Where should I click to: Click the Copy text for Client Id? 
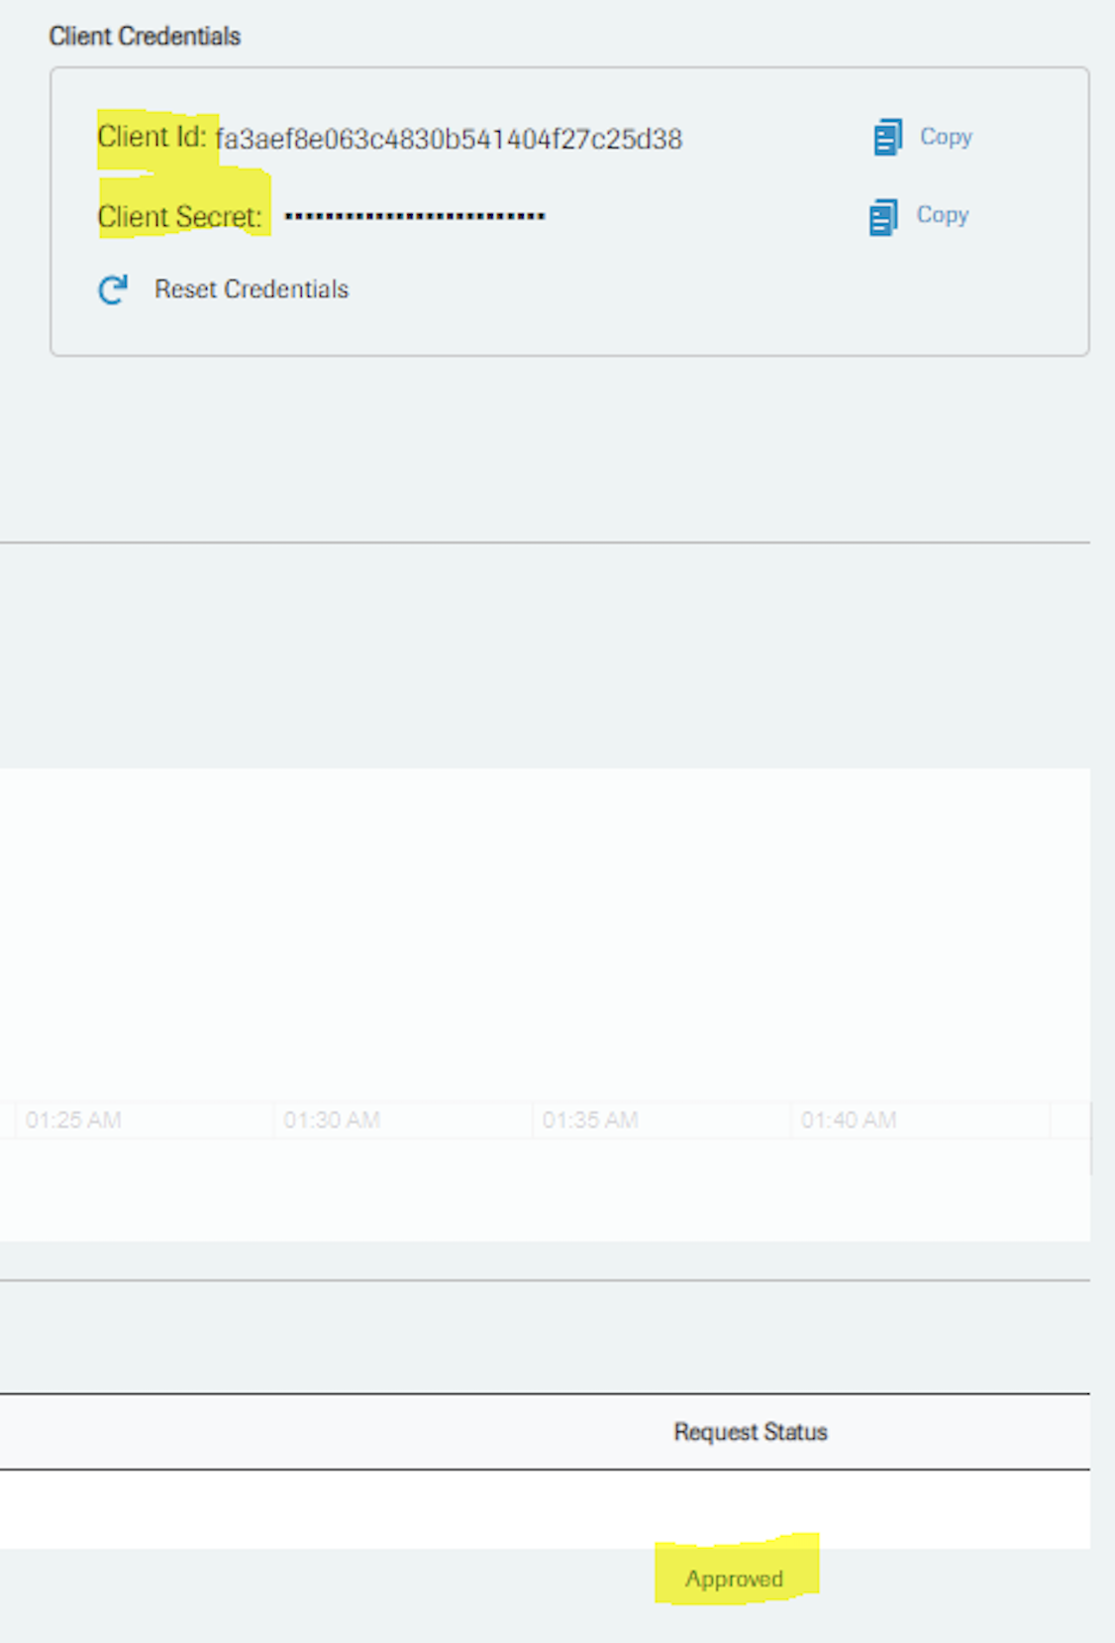click(x=946, y=137)
